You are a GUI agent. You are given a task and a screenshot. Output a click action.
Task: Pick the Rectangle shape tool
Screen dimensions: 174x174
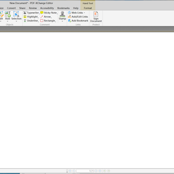(48, 21)
